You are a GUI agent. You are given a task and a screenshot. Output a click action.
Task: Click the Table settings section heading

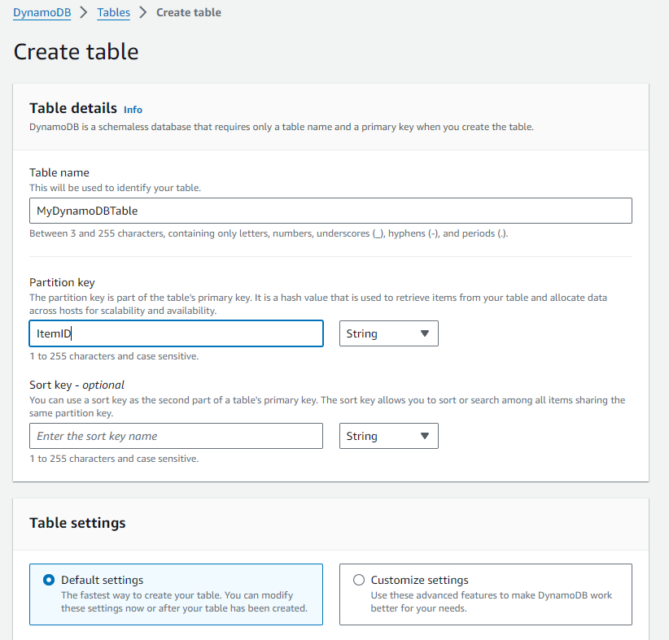(x=77, y=523)
